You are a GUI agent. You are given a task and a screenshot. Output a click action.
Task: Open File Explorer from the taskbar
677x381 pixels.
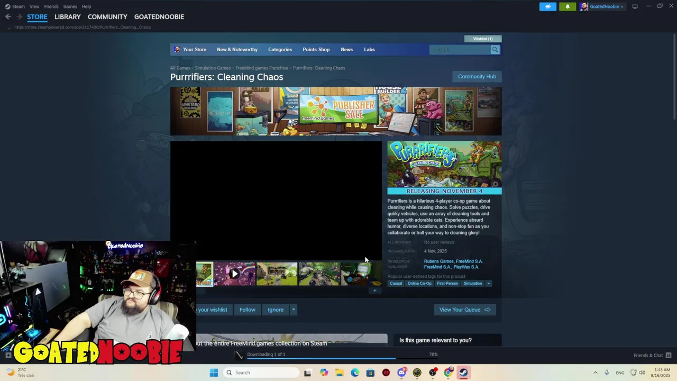[339, 373]
